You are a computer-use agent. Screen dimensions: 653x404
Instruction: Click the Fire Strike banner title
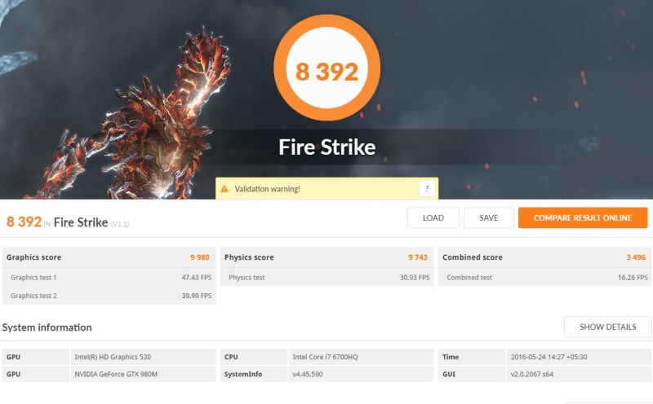(327, 147)
